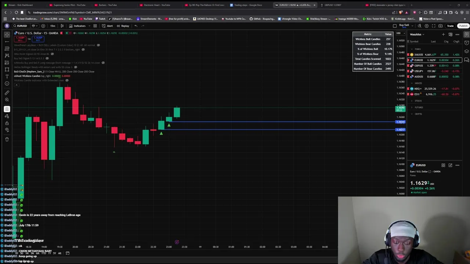This screenshot has width=470, height=264.
Task: Expand the favorite indicators dropdown arrow
Action: (x=89, y=26)
